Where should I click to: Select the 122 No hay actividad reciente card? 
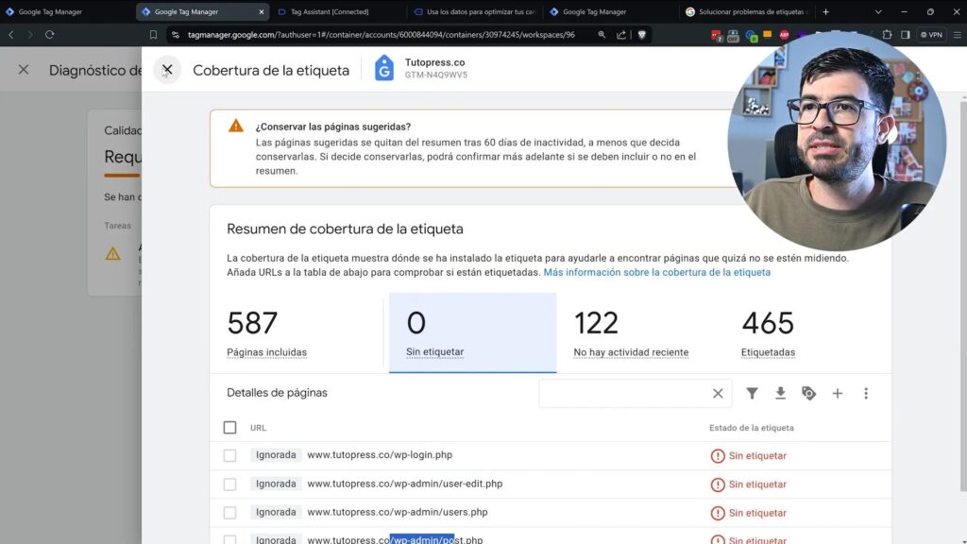[x=639, y=333]
